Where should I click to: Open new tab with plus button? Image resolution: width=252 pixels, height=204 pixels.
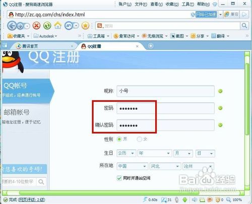coord(151,46)
